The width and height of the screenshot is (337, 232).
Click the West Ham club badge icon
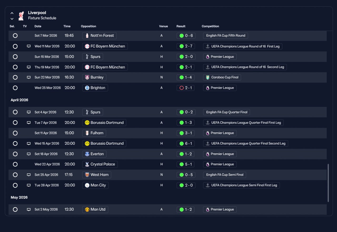[x=87, y=175]
